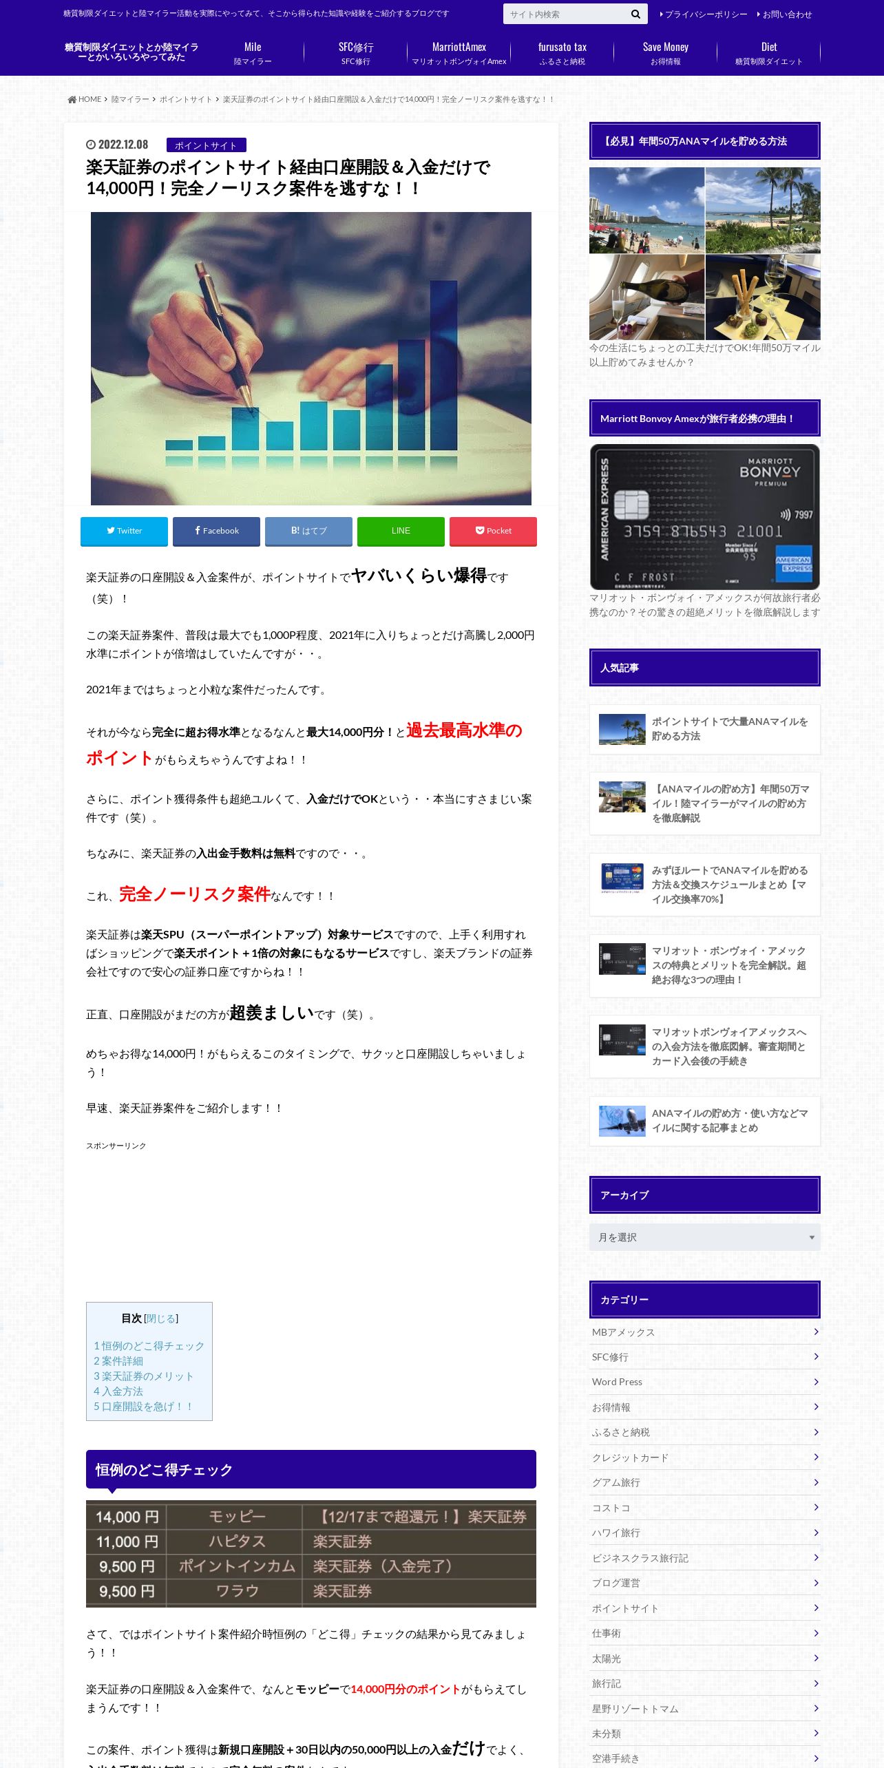Open the ハワイ旅行 category
This screenshot has width=884, height=1768.
[704, 1533]
